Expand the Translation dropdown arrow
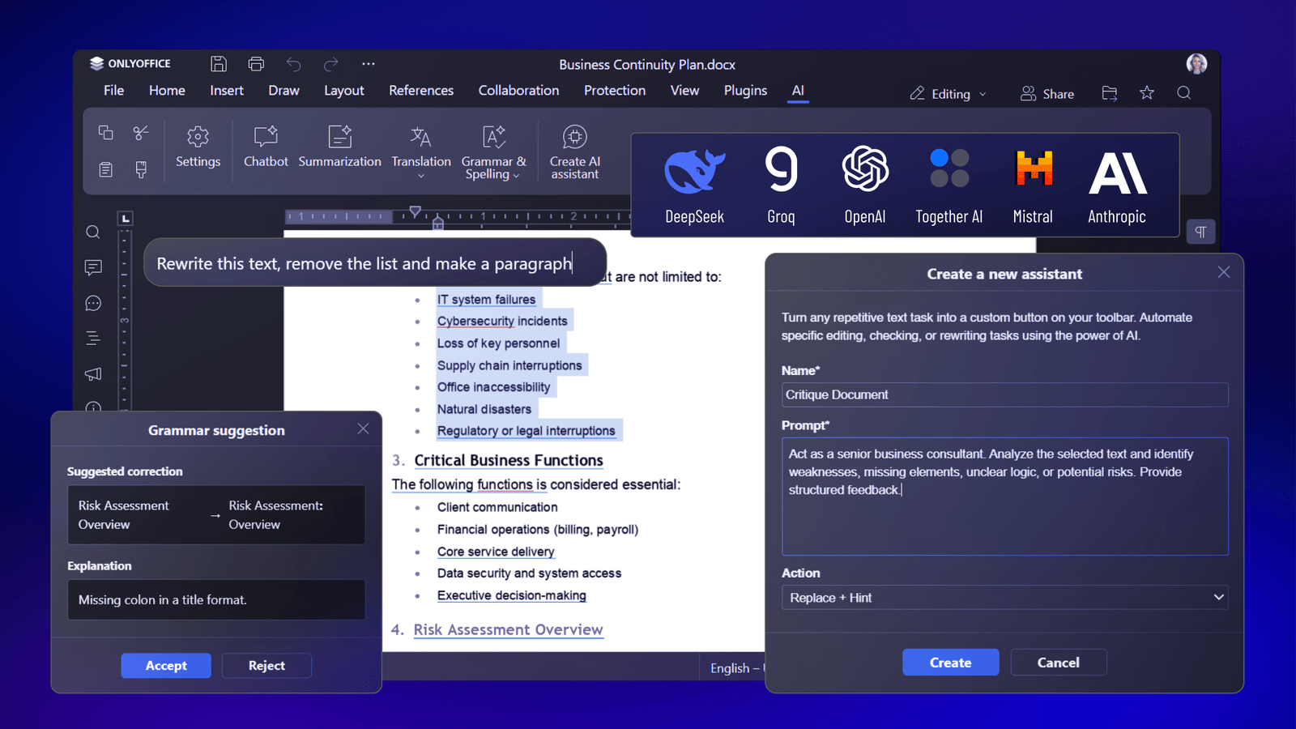Viewport: 1296px width, 729px height. click(421, 176)
